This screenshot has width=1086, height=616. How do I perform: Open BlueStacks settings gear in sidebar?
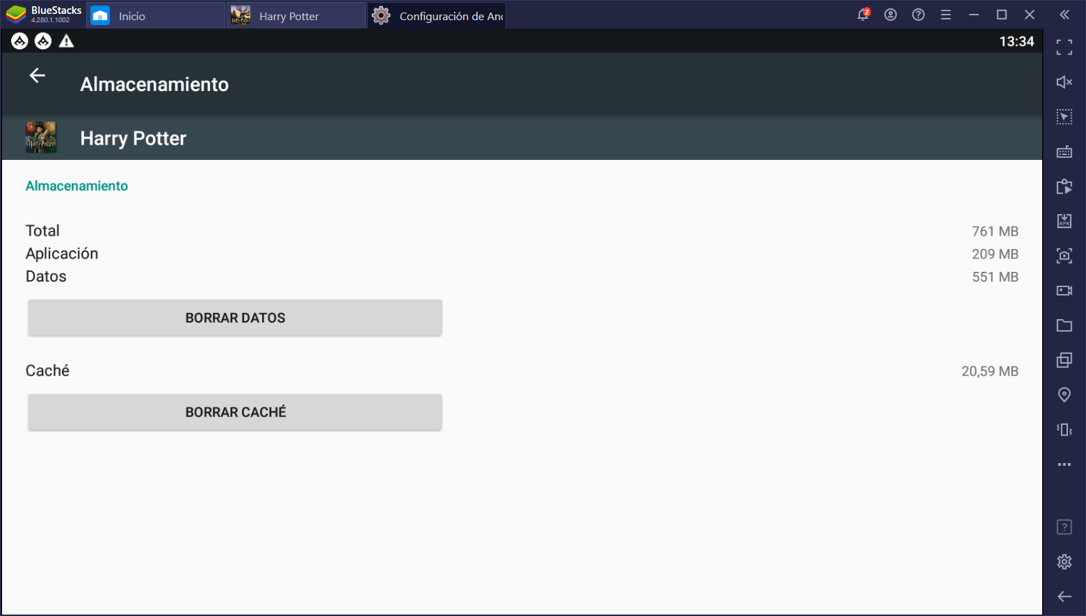tap(1064, 562)
